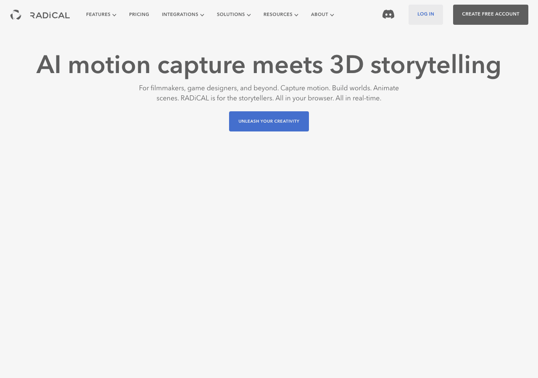The width and height of the screenshot is (538, 378).
Task: Open the Pricing page
Action: (139, 15)
